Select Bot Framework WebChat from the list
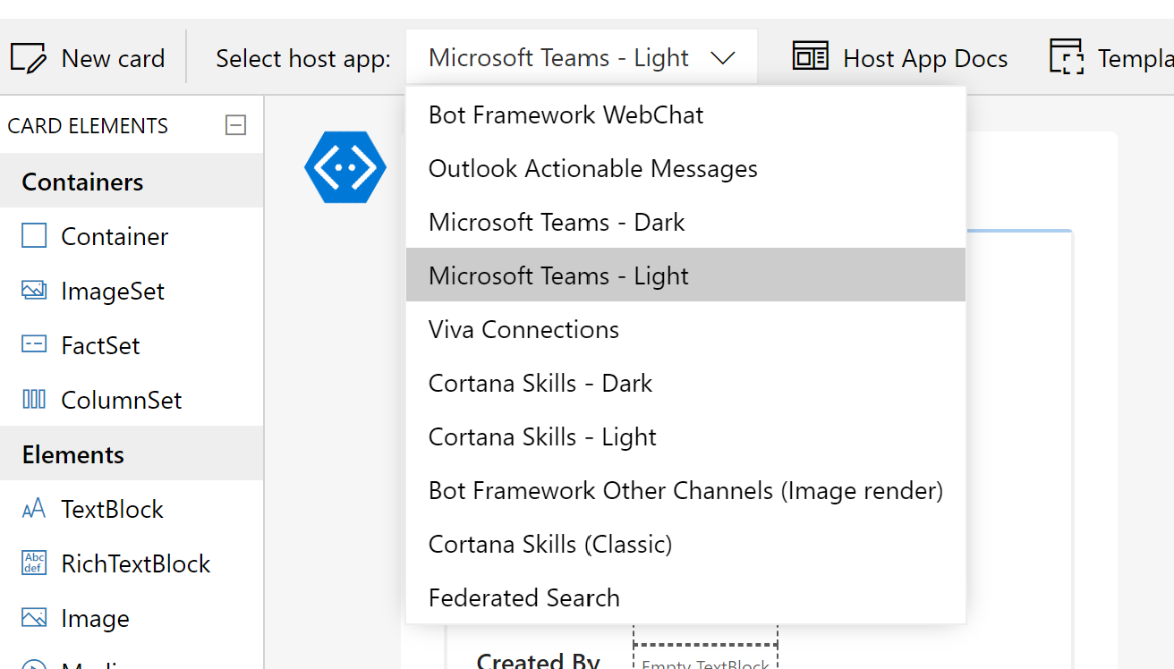Viewport: 1174px width, 669px height. coord(566,114)
